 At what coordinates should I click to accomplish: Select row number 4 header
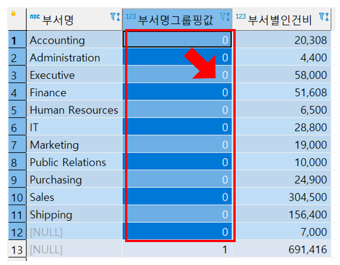pyautogui.click(x=17, y=92)
